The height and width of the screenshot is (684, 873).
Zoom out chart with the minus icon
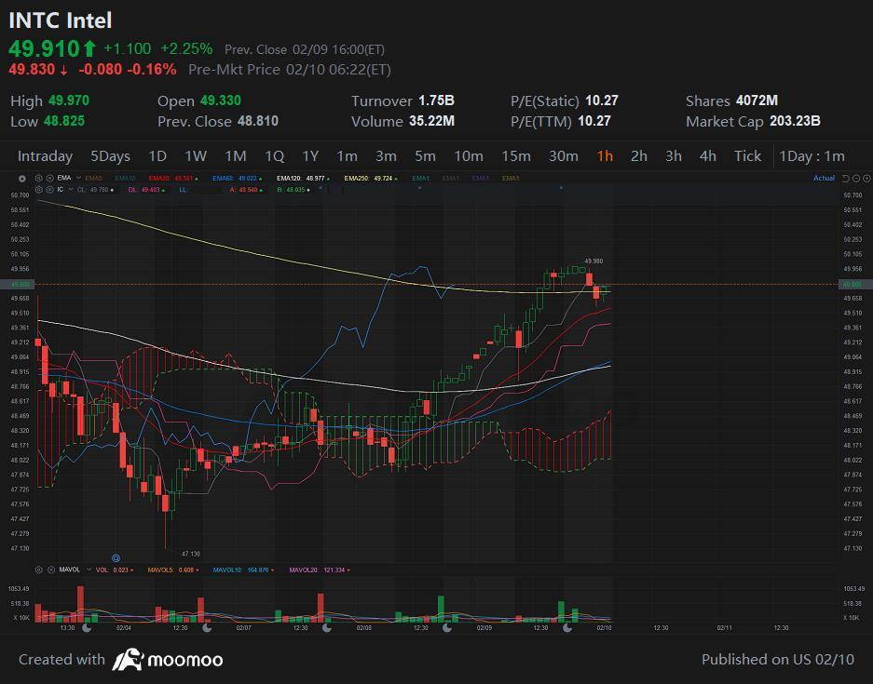tap(856, 178)
